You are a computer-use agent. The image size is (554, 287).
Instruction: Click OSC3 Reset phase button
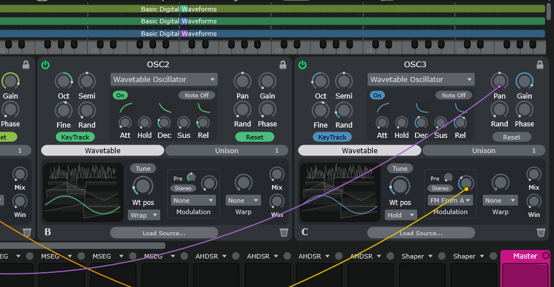click(512, 137)
